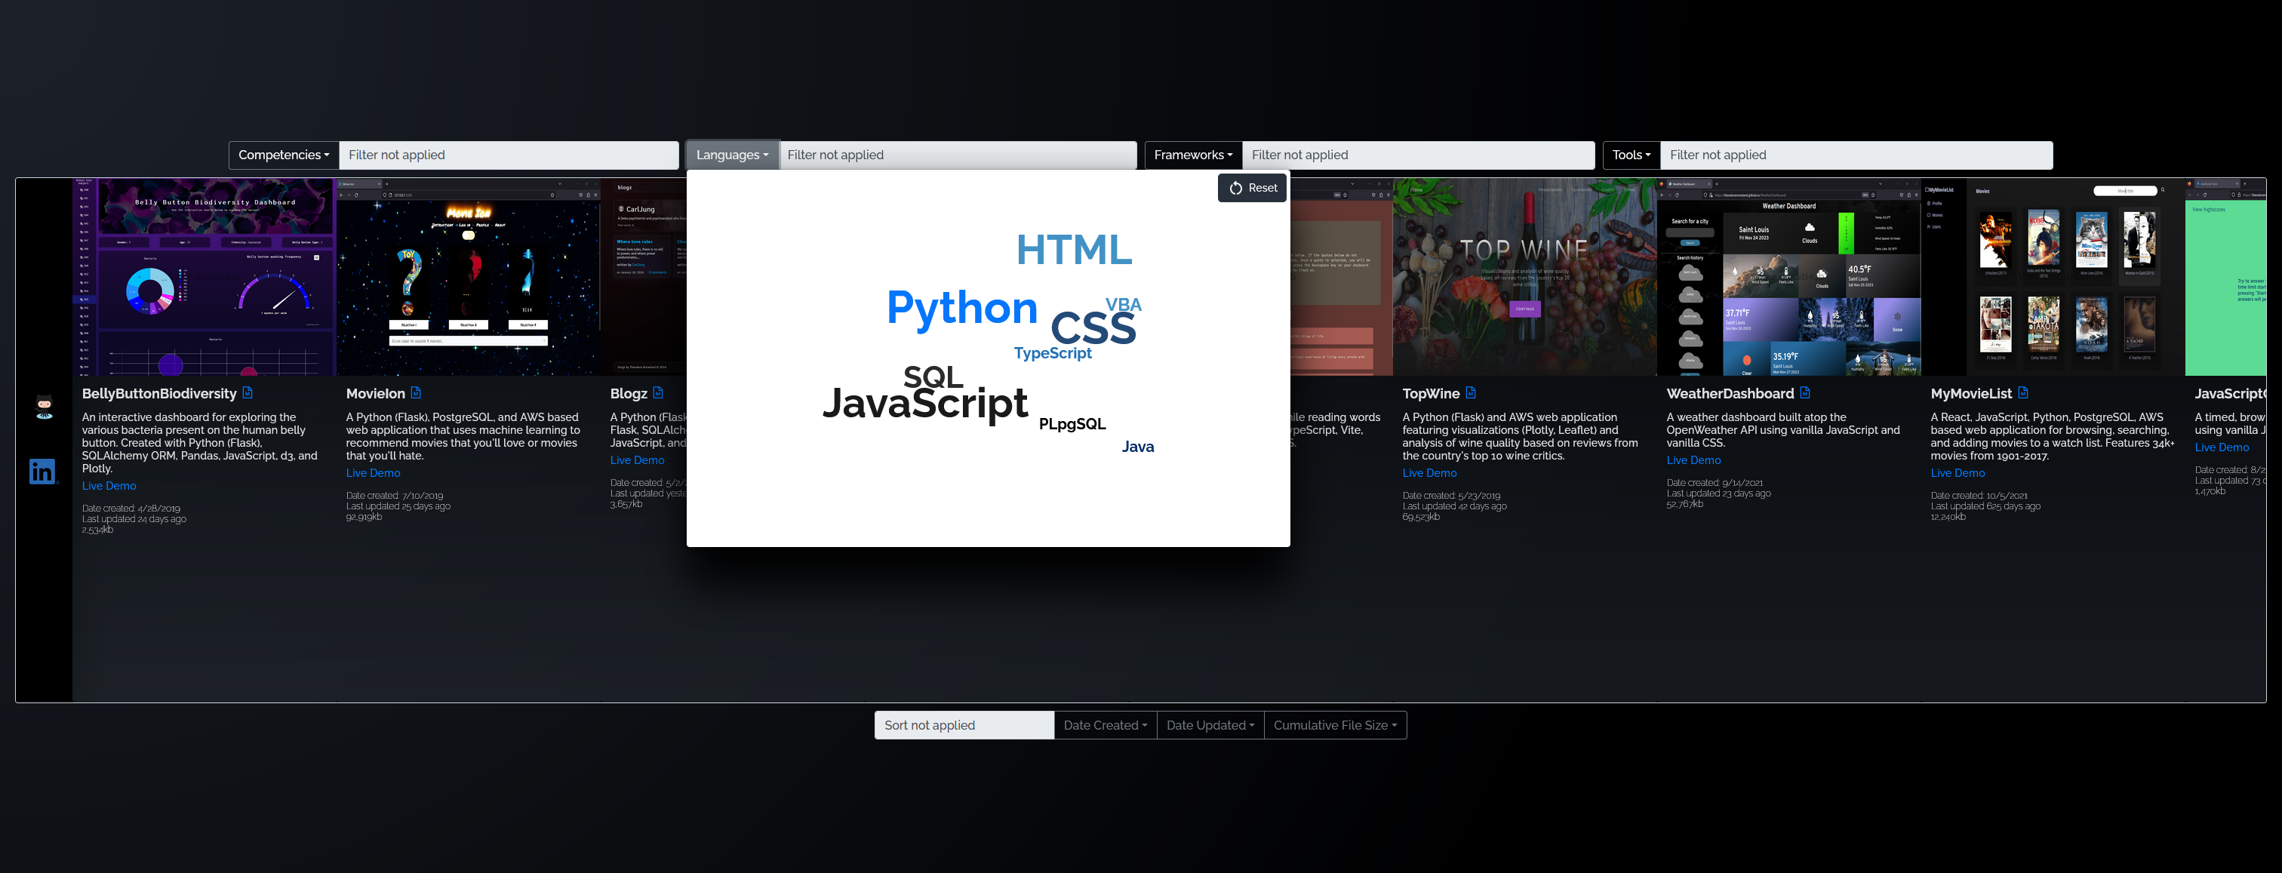Follow the TopWine Live Demo link

coord(1429,473)
